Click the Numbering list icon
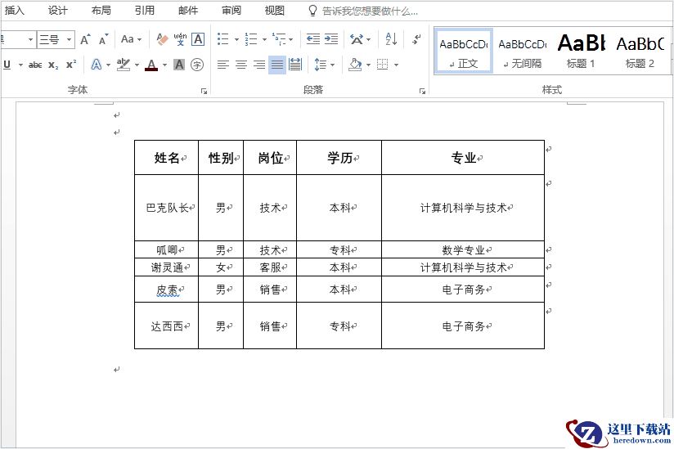This screenshot has width=674, height=449. [x=251, y=39]
